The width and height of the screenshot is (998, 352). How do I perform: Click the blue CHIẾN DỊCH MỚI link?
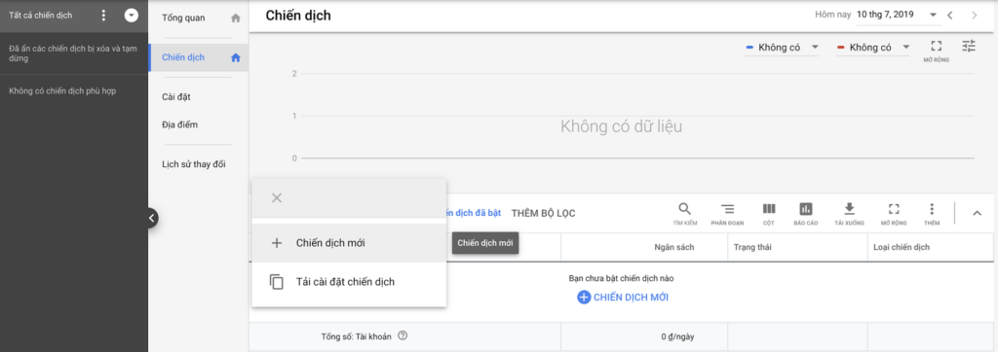623,297
